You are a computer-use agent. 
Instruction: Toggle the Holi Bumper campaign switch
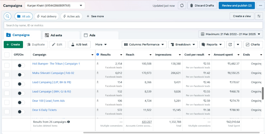(21, 65)
